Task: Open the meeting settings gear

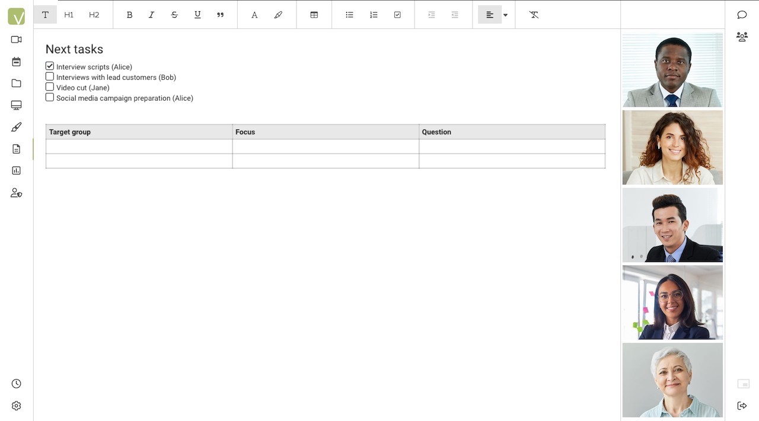Action: pos(16,406)
